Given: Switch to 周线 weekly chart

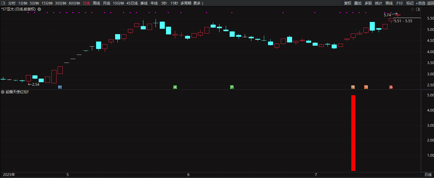Looking at the screenshot, I should point(96,3).
